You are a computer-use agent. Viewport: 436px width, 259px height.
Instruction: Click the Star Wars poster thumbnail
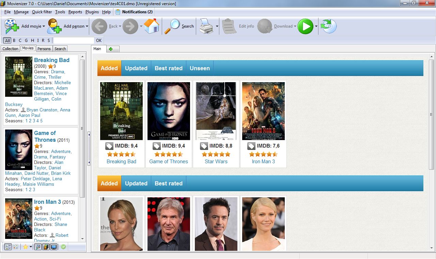point(216,111)
